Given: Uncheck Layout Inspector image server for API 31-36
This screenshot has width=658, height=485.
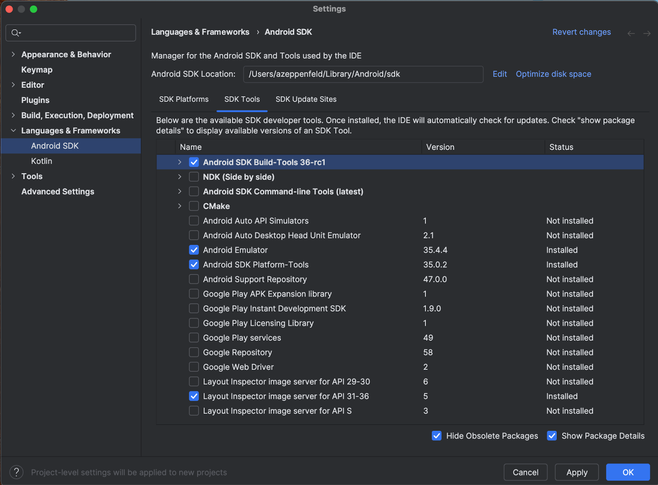Looking at the screenshot, I should tap(193, 396).
